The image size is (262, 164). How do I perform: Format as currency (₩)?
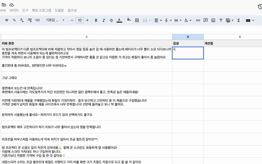pyautogui.click(x=7, y=20)
